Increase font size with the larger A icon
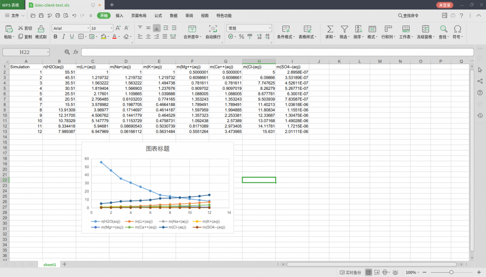 click(x=118, y=28)
